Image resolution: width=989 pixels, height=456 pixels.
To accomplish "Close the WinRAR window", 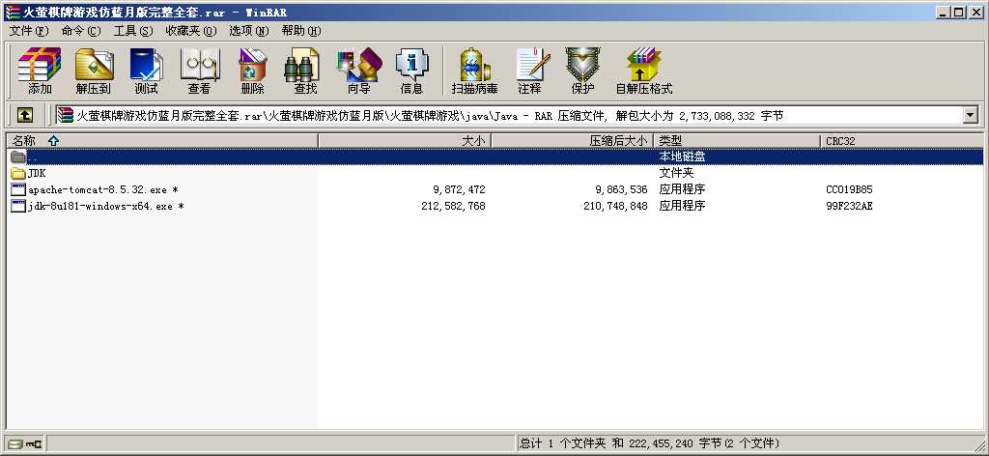I will tap(977, 12).
